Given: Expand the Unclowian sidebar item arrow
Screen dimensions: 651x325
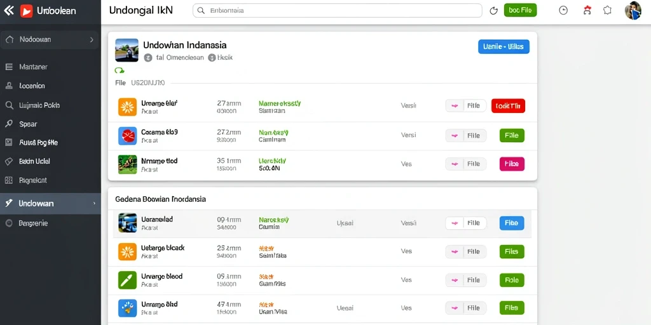Looking at the screenshot, I should [94, 204].
